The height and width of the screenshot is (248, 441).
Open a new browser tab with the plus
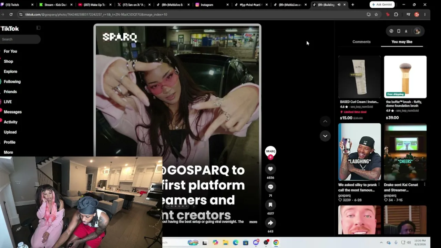(x=352, y=5)
